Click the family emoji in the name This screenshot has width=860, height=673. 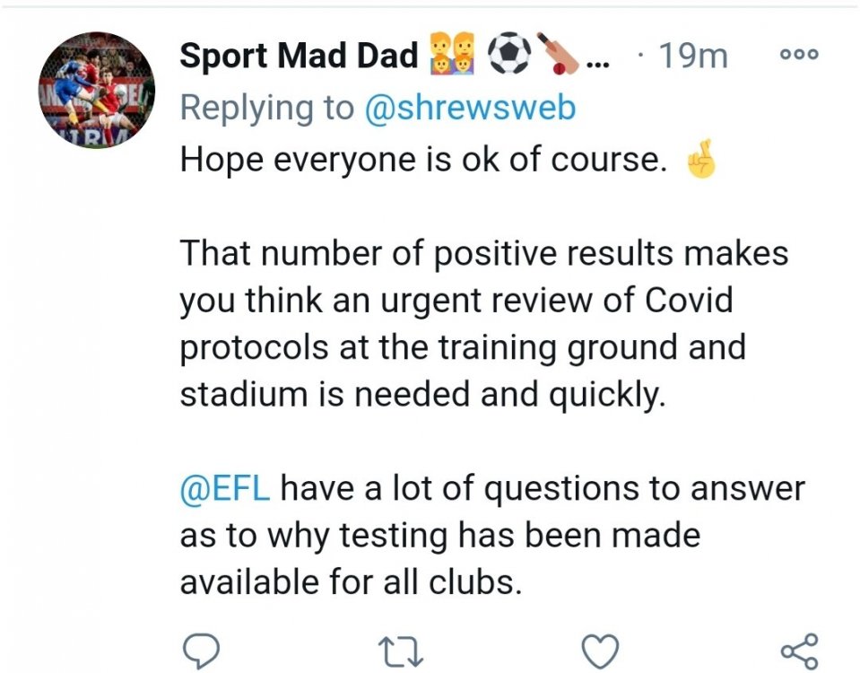453,56
